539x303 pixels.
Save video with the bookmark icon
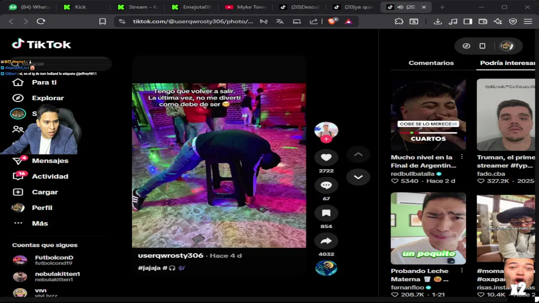[326, 213]
